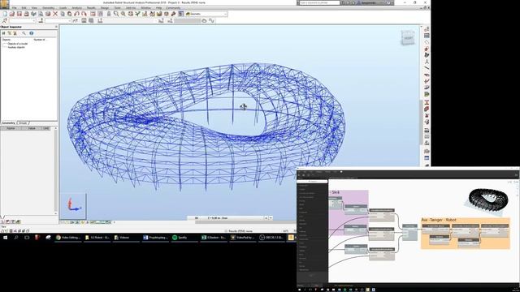Select the 'Auxiliary objects' tree item
Image resolution: width=520 pixels, height=292 pixels.
[x=16, y=47]
